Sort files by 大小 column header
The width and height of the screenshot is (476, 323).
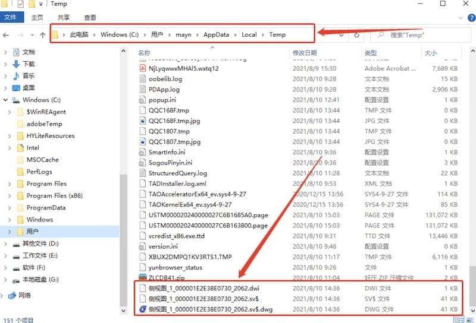coord(430,53)
